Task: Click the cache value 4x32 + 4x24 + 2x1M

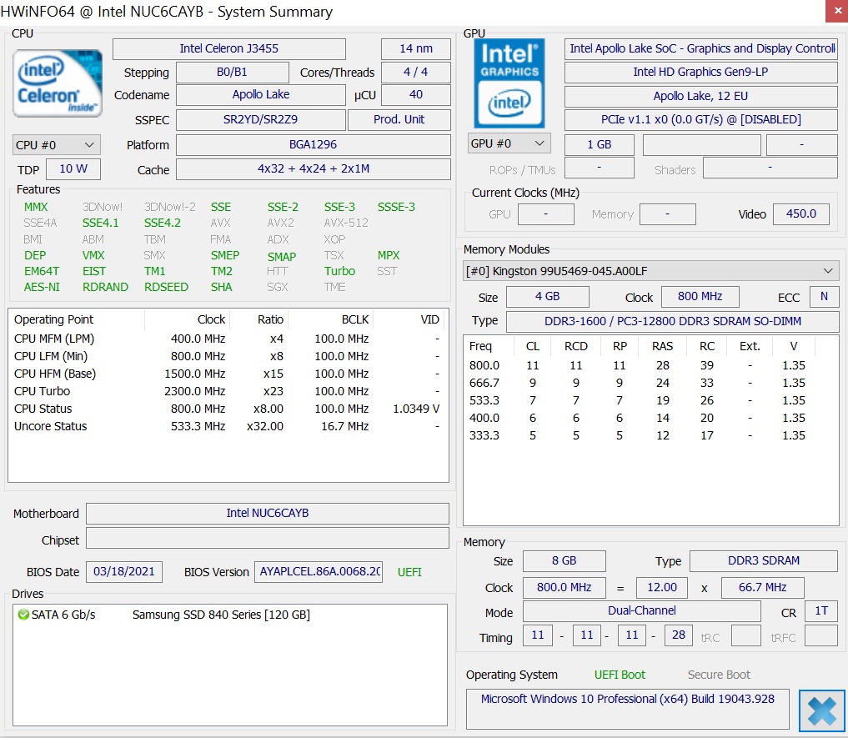Action: [x=314, y=168]
